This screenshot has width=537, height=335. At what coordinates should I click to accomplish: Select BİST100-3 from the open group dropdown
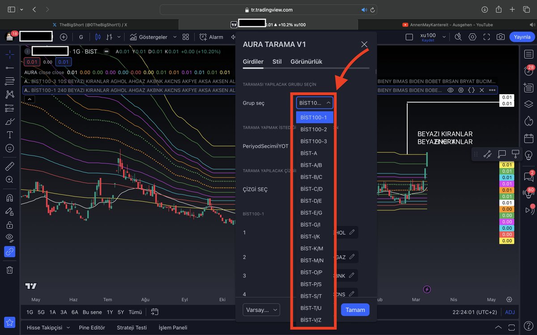pos(314,141)
